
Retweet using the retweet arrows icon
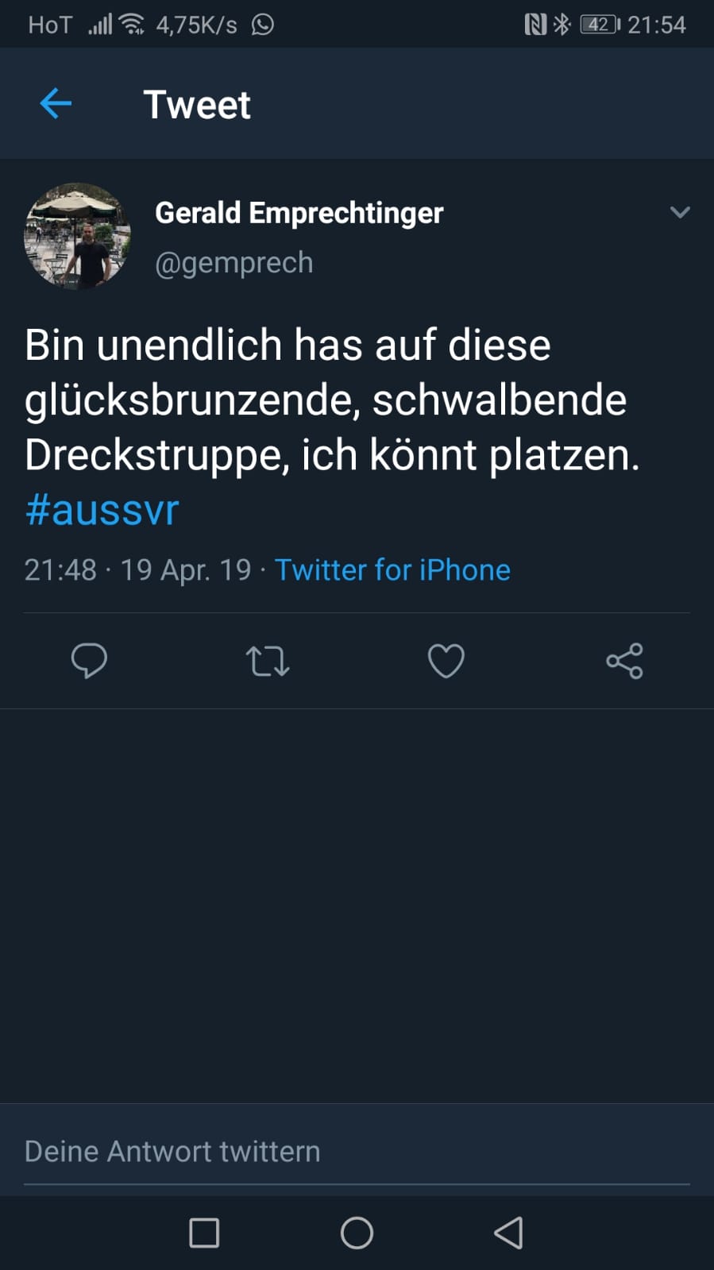(x=268, y=661)
